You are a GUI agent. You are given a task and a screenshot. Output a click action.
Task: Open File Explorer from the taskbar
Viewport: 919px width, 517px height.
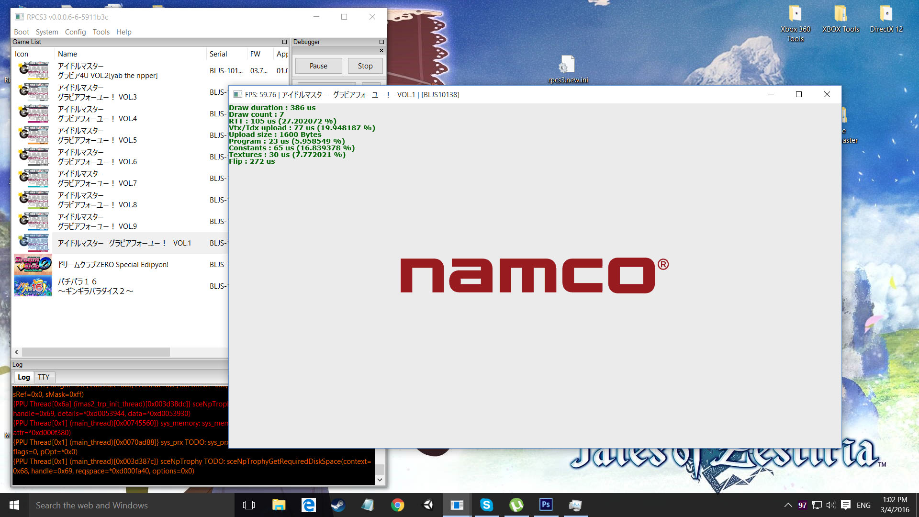[279, 505]
